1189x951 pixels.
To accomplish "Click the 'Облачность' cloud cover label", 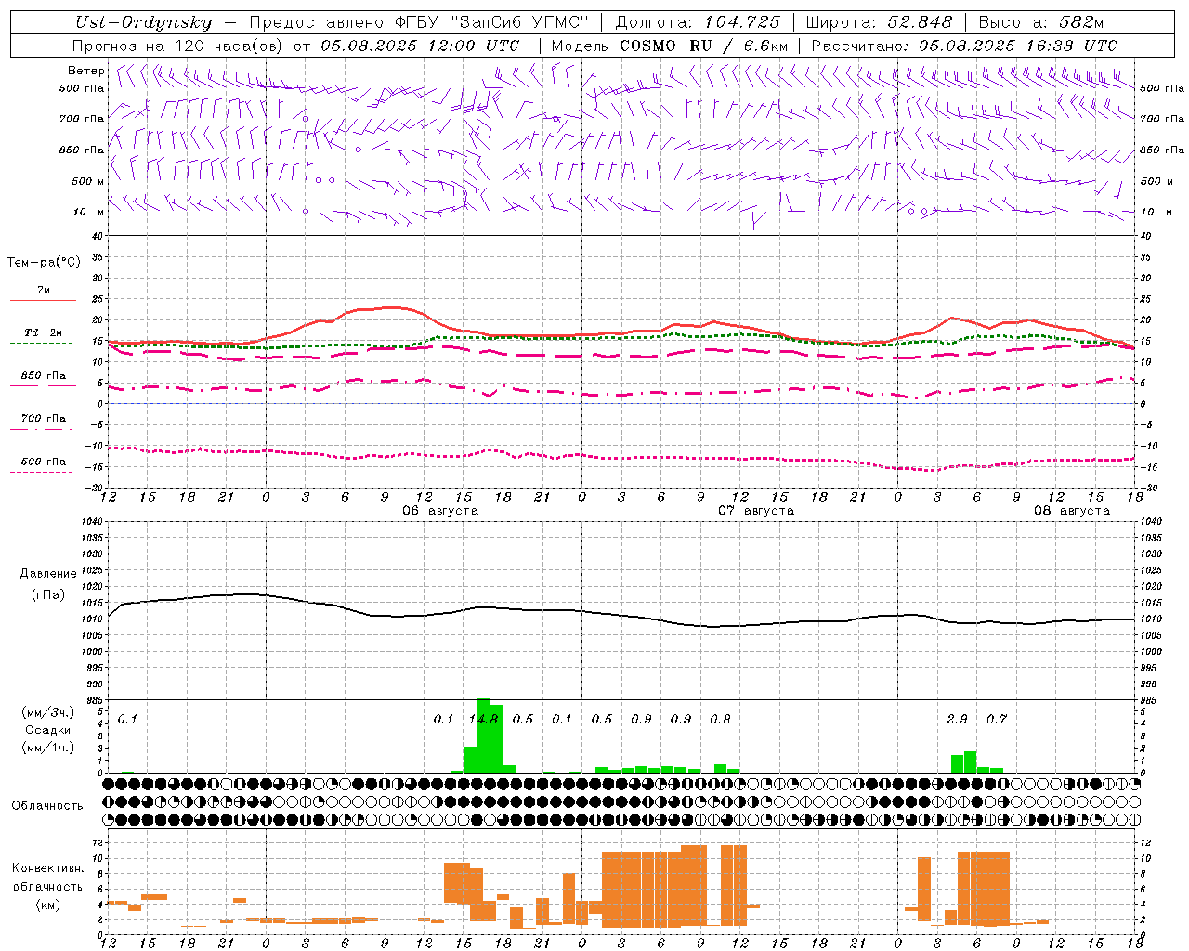I will tap(47, 805).
